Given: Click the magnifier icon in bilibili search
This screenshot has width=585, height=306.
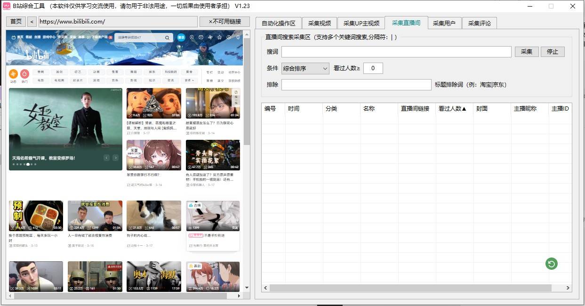Looking at the screenshot, I should coord(167,38).
